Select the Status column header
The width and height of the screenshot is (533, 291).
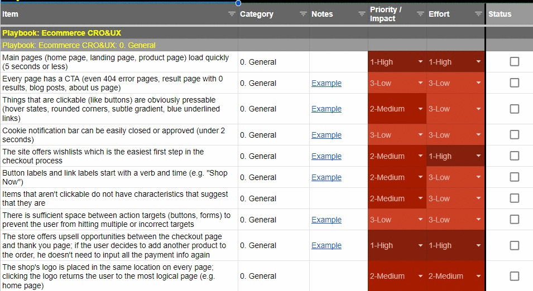coord(510,14)
